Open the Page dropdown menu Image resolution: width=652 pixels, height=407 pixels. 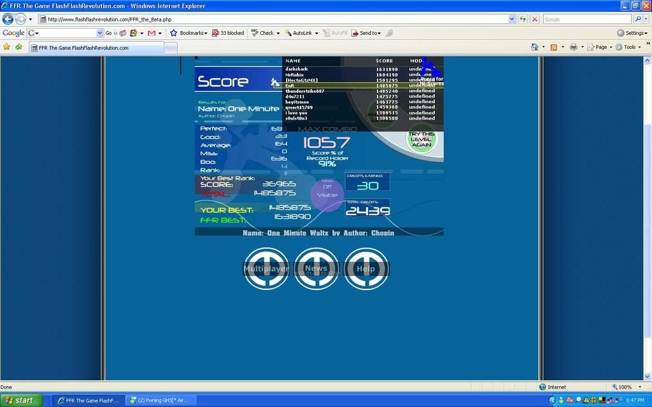(x=600, y=47)
